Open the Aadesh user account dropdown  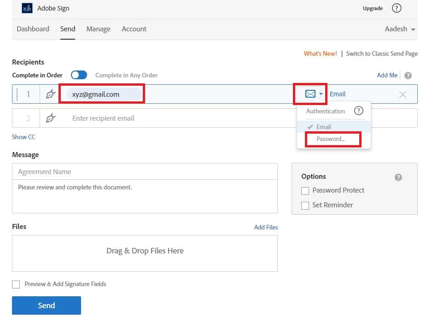(400, 29)
